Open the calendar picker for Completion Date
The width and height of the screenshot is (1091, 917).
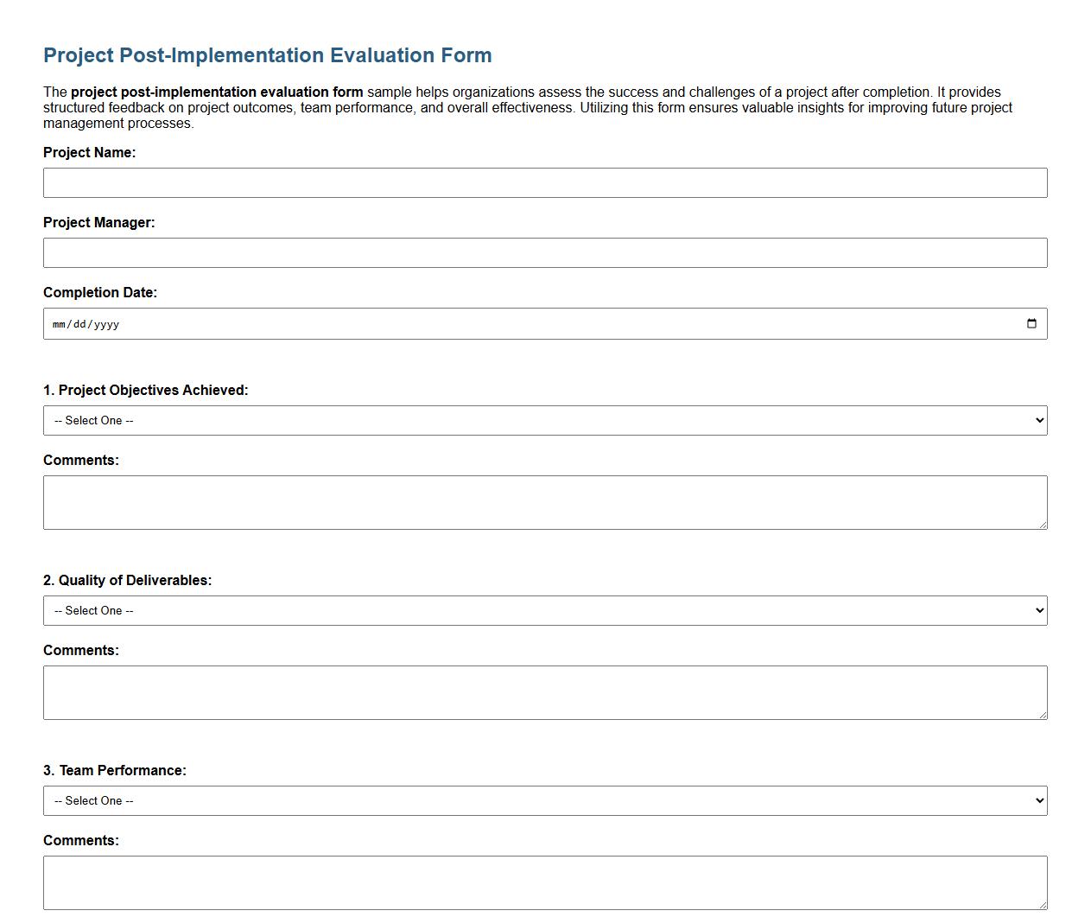(x=1033, y=323)
